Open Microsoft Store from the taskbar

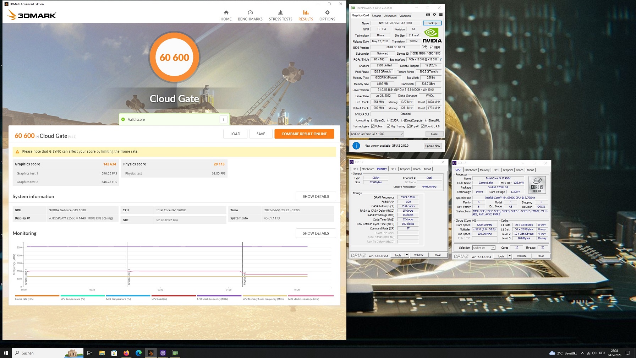pyautogui.click(x=114, y=353)
